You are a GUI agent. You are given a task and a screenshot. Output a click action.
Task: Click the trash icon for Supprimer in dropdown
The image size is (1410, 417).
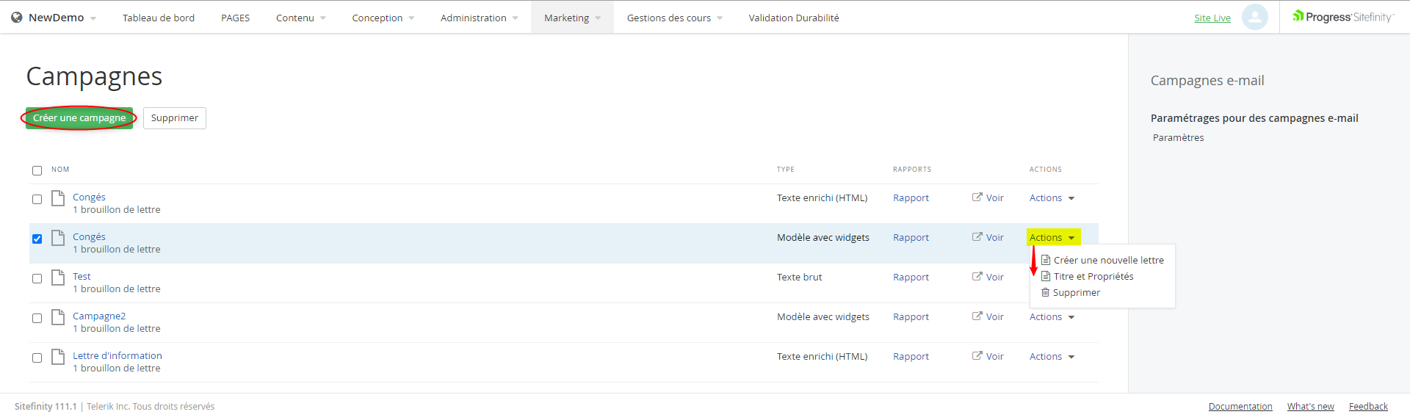1045,292
